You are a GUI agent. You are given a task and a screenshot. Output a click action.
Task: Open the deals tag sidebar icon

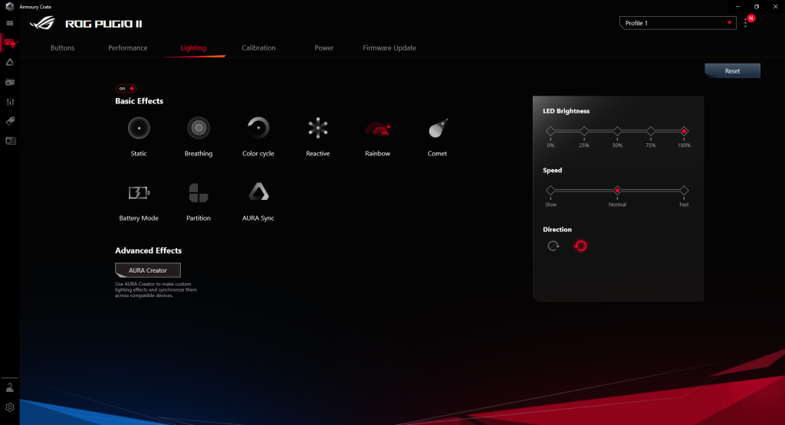click(9, 121)
